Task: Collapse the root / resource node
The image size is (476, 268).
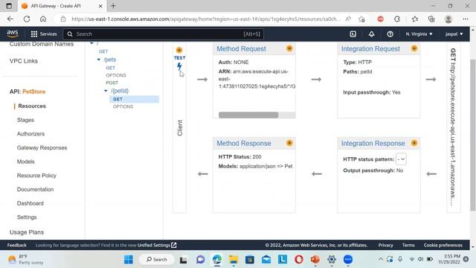Action: [91, 43]
